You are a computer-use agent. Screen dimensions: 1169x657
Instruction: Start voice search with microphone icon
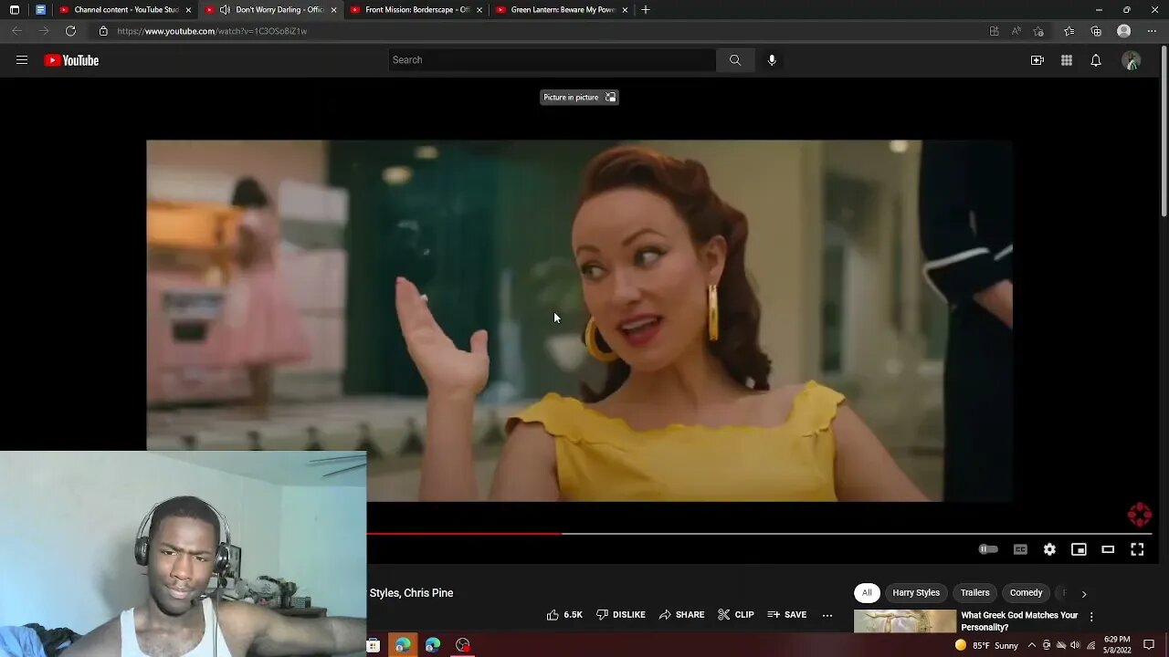click(772, 60)
